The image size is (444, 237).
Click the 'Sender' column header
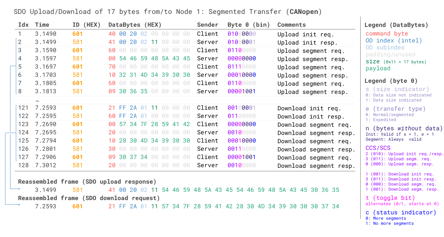point(208,25)
